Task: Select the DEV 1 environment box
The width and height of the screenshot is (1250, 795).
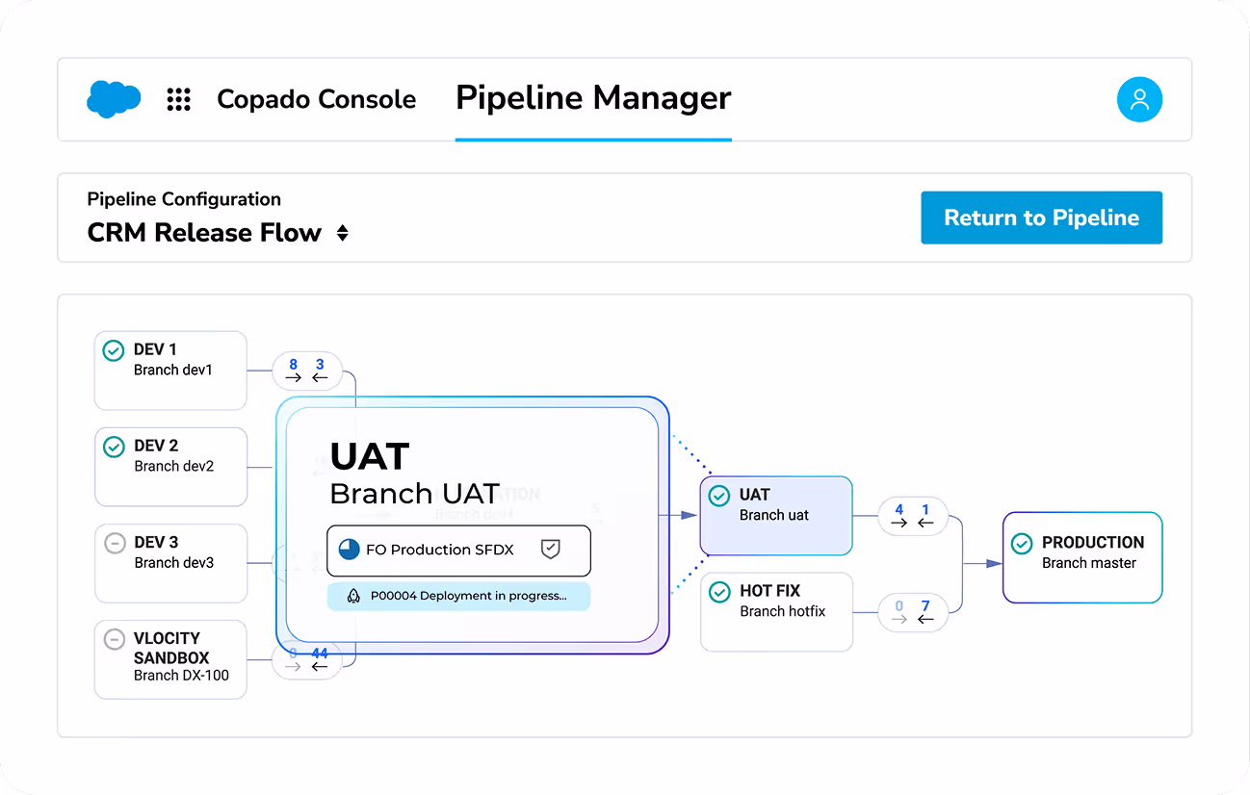Action: coord(170,371)
